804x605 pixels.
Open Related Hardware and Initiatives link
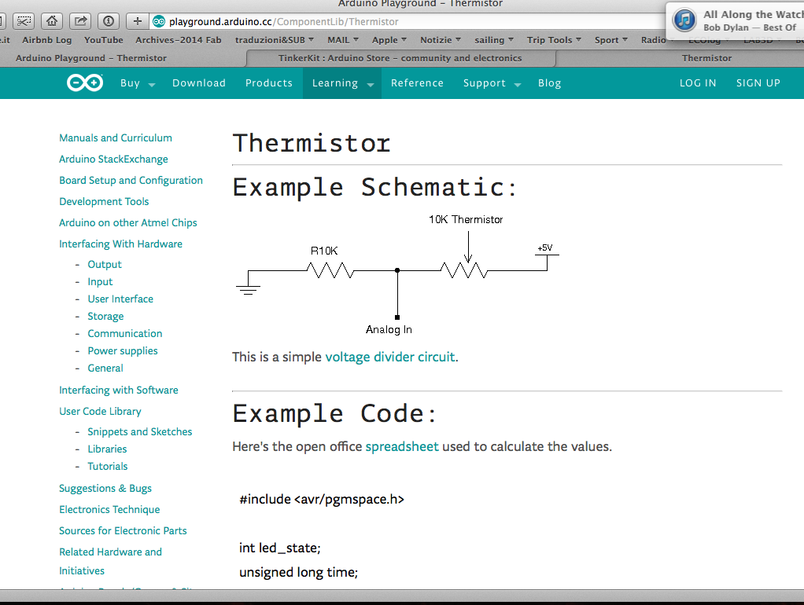click(x=110, y=561)
